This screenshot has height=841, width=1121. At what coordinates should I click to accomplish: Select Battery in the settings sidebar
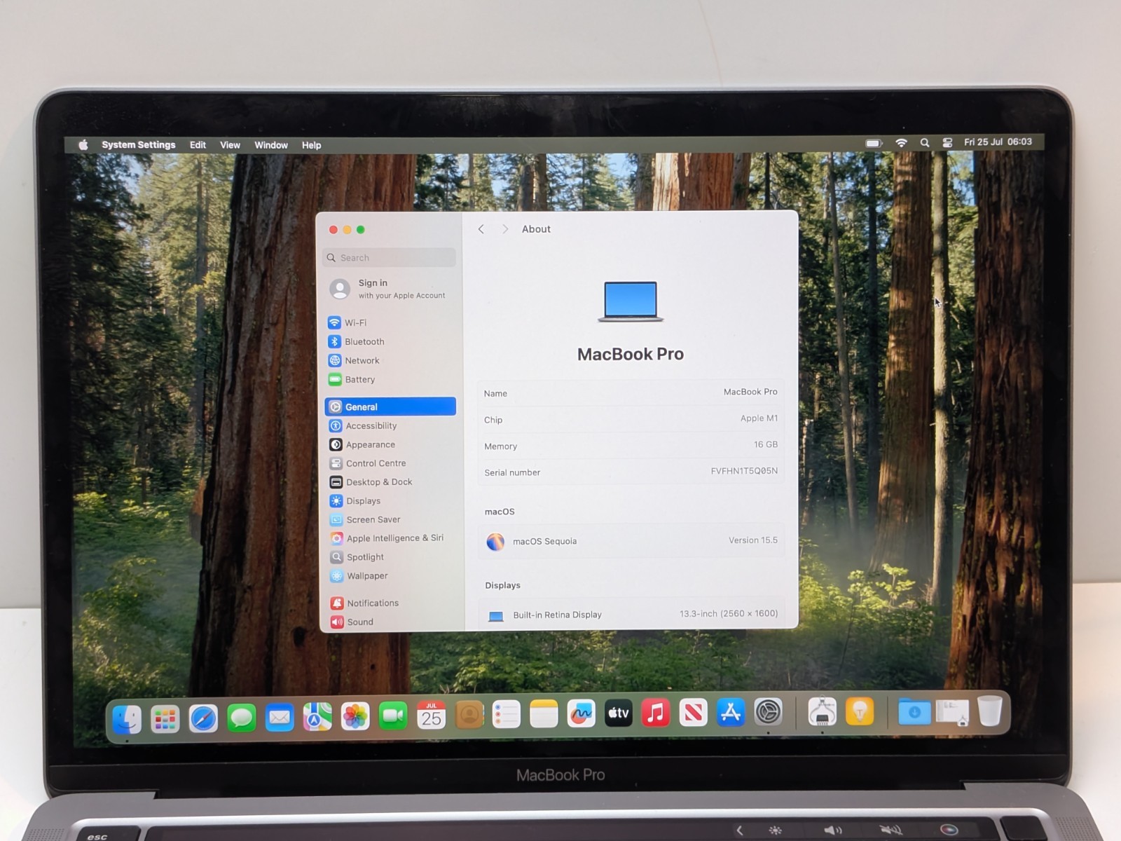click(x=390, y=380)
